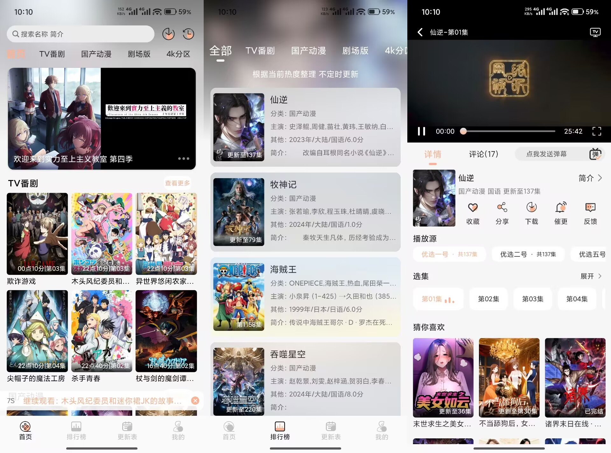Open the download manager icon beside search bar
The width and height of the screenshot is (611, 453).
pyautogui.click(x=169, y=34)
